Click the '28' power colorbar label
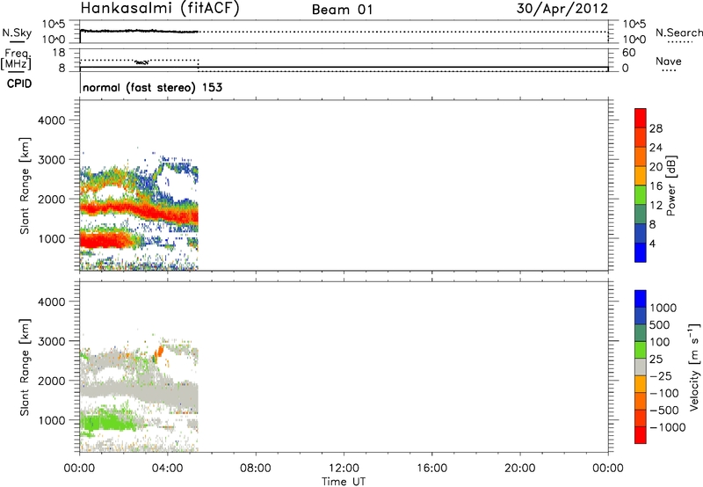The width and height of the screenshot is (703, 487). (656, 128)
